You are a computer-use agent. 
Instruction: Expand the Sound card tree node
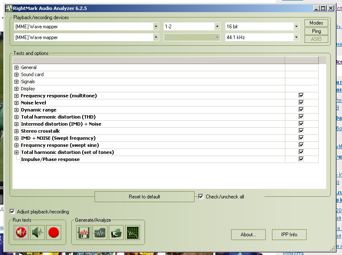pyautogui.click(x=17, y=74)
